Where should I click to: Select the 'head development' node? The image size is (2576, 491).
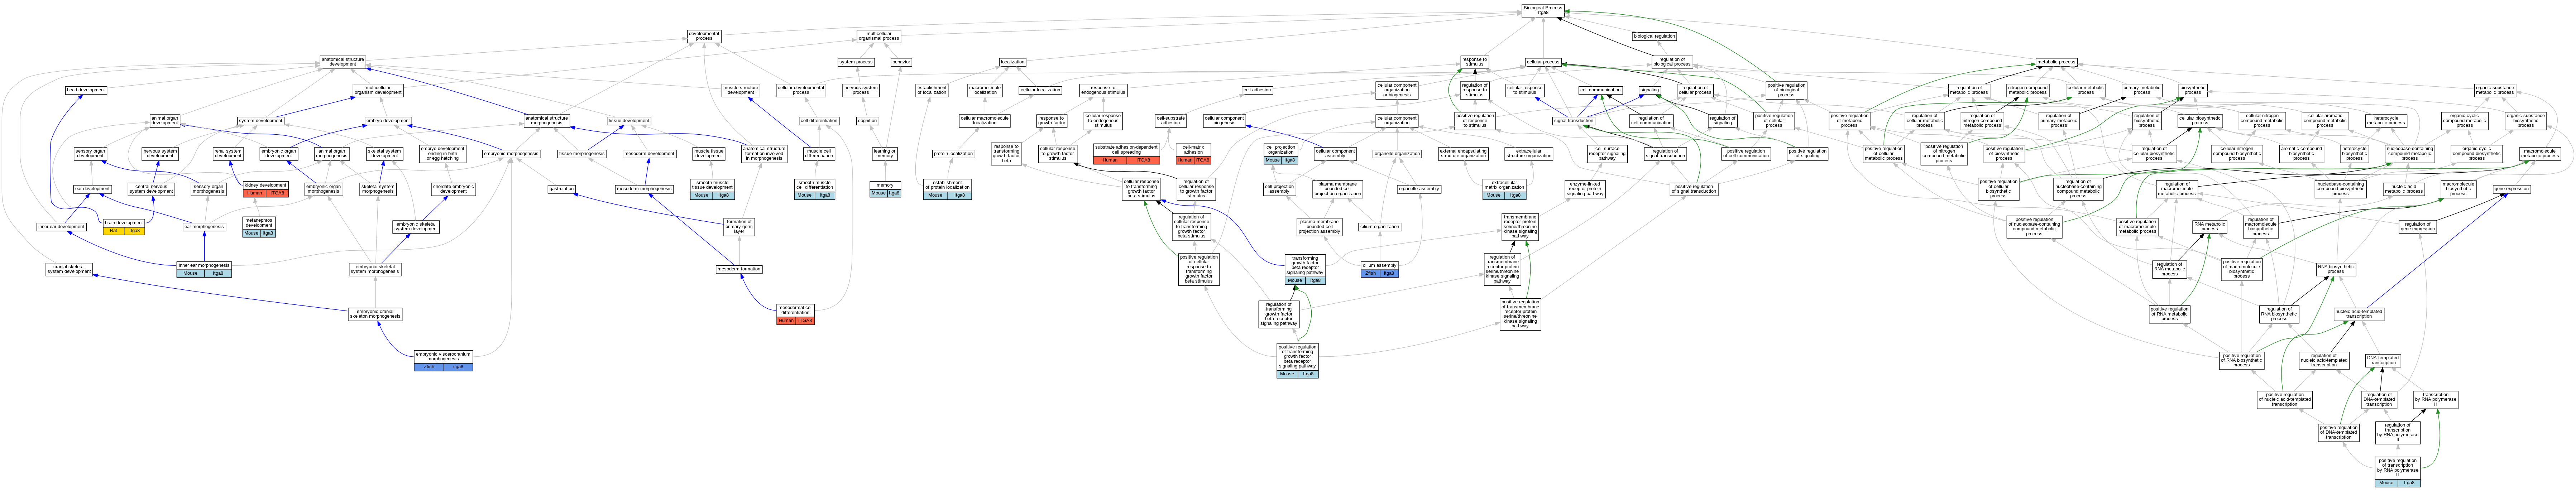coord(86,90)
